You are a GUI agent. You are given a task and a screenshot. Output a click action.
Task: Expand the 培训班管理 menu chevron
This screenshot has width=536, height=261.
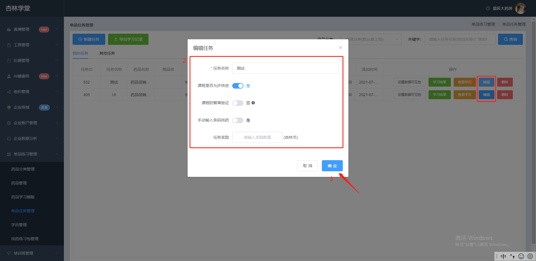[57, 253]
